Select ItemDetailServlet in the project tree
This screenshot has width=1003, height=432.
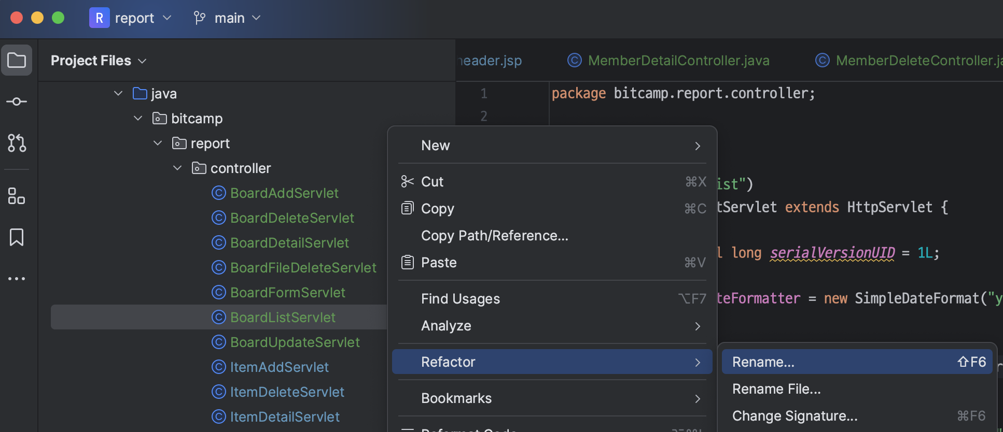click(285, 417)
